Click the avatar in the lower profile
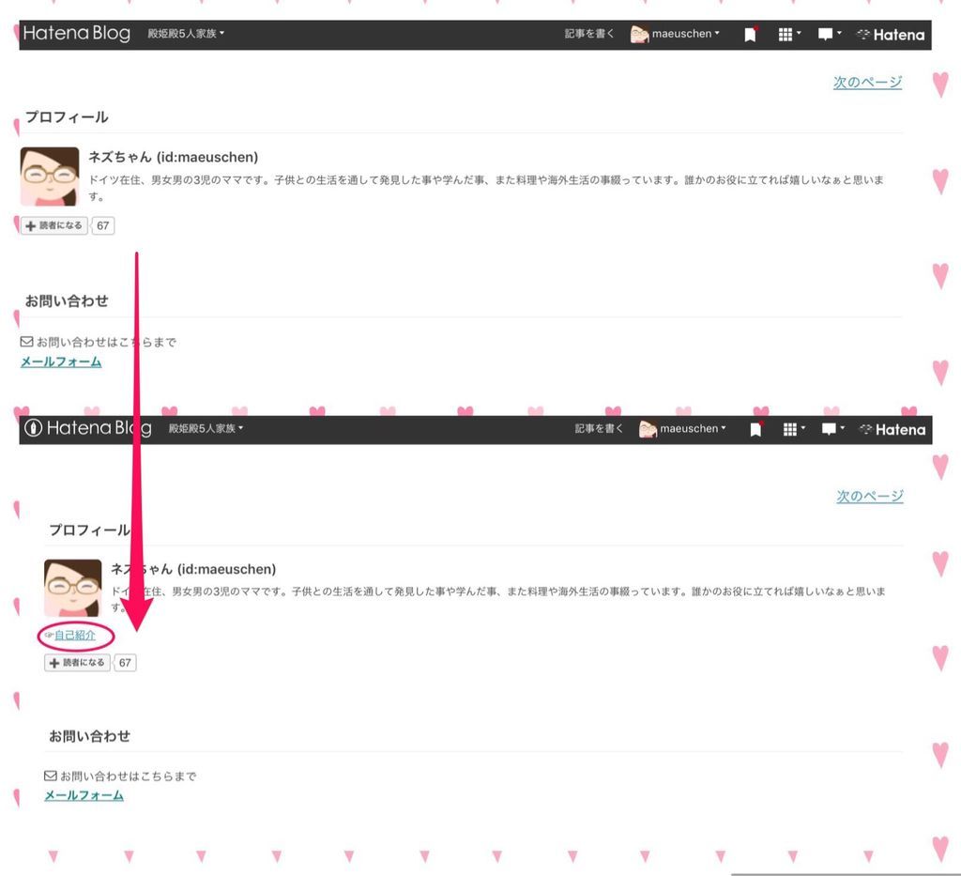Viewport: 961px width, 876px height. (x=73, y=588)
